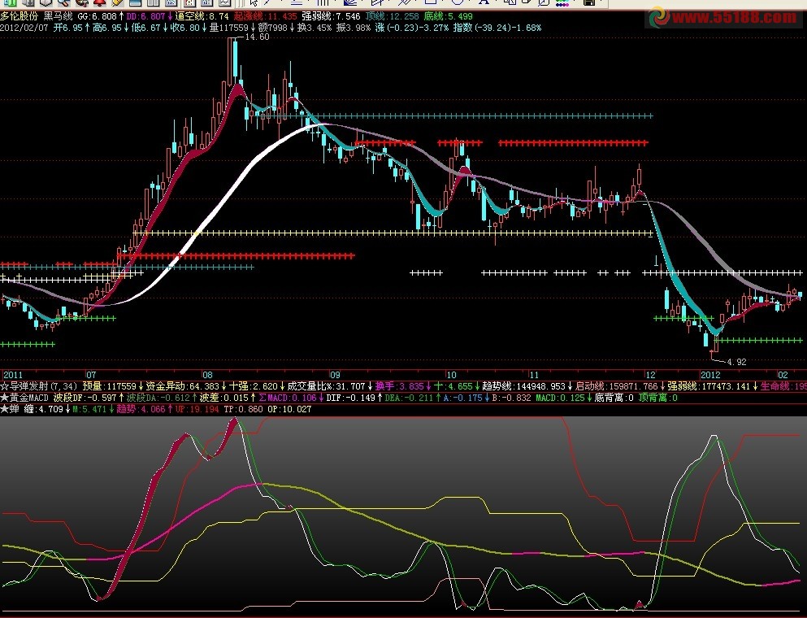This screenshot has height=618, width=807.
Task: Click the 趋势:4.066 readout
Action: point(141,409)
